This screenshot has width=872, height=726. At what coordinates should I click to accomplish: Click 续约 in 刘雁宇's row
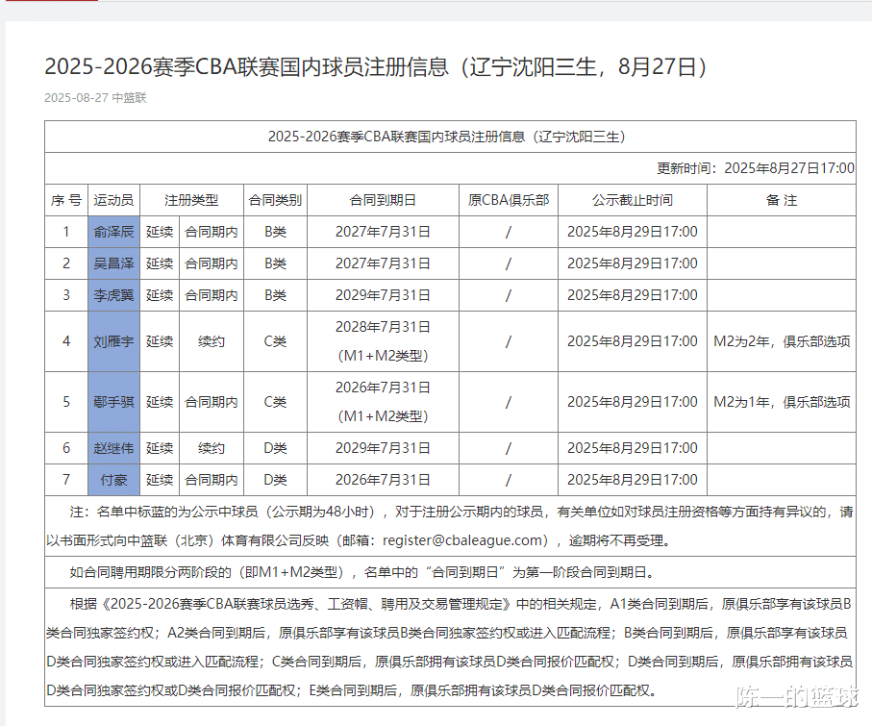[x=212, y=341]
